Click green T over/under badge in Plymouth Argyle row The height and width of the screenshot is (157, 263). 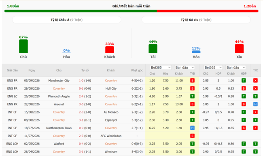[x=255, y=96]
